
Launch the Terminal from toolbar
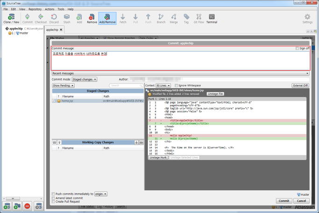point(212,19)
